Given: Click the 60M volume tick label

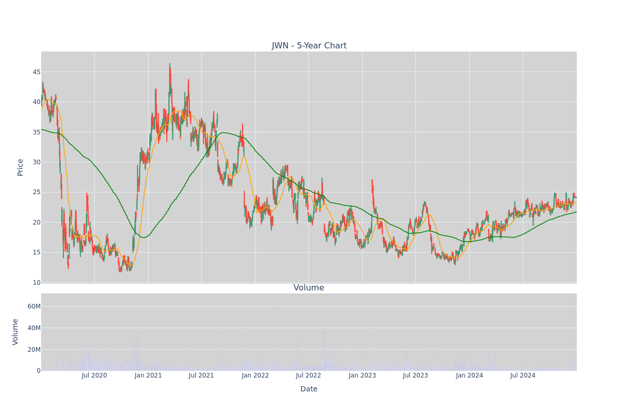Looking at the screenshot, I should click(34, 306).
